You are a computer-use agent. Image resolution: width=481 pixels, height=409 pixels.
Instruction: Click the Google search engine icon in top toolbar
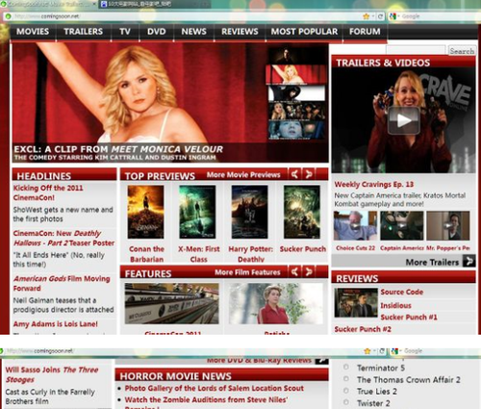click(x=392, y=16)
